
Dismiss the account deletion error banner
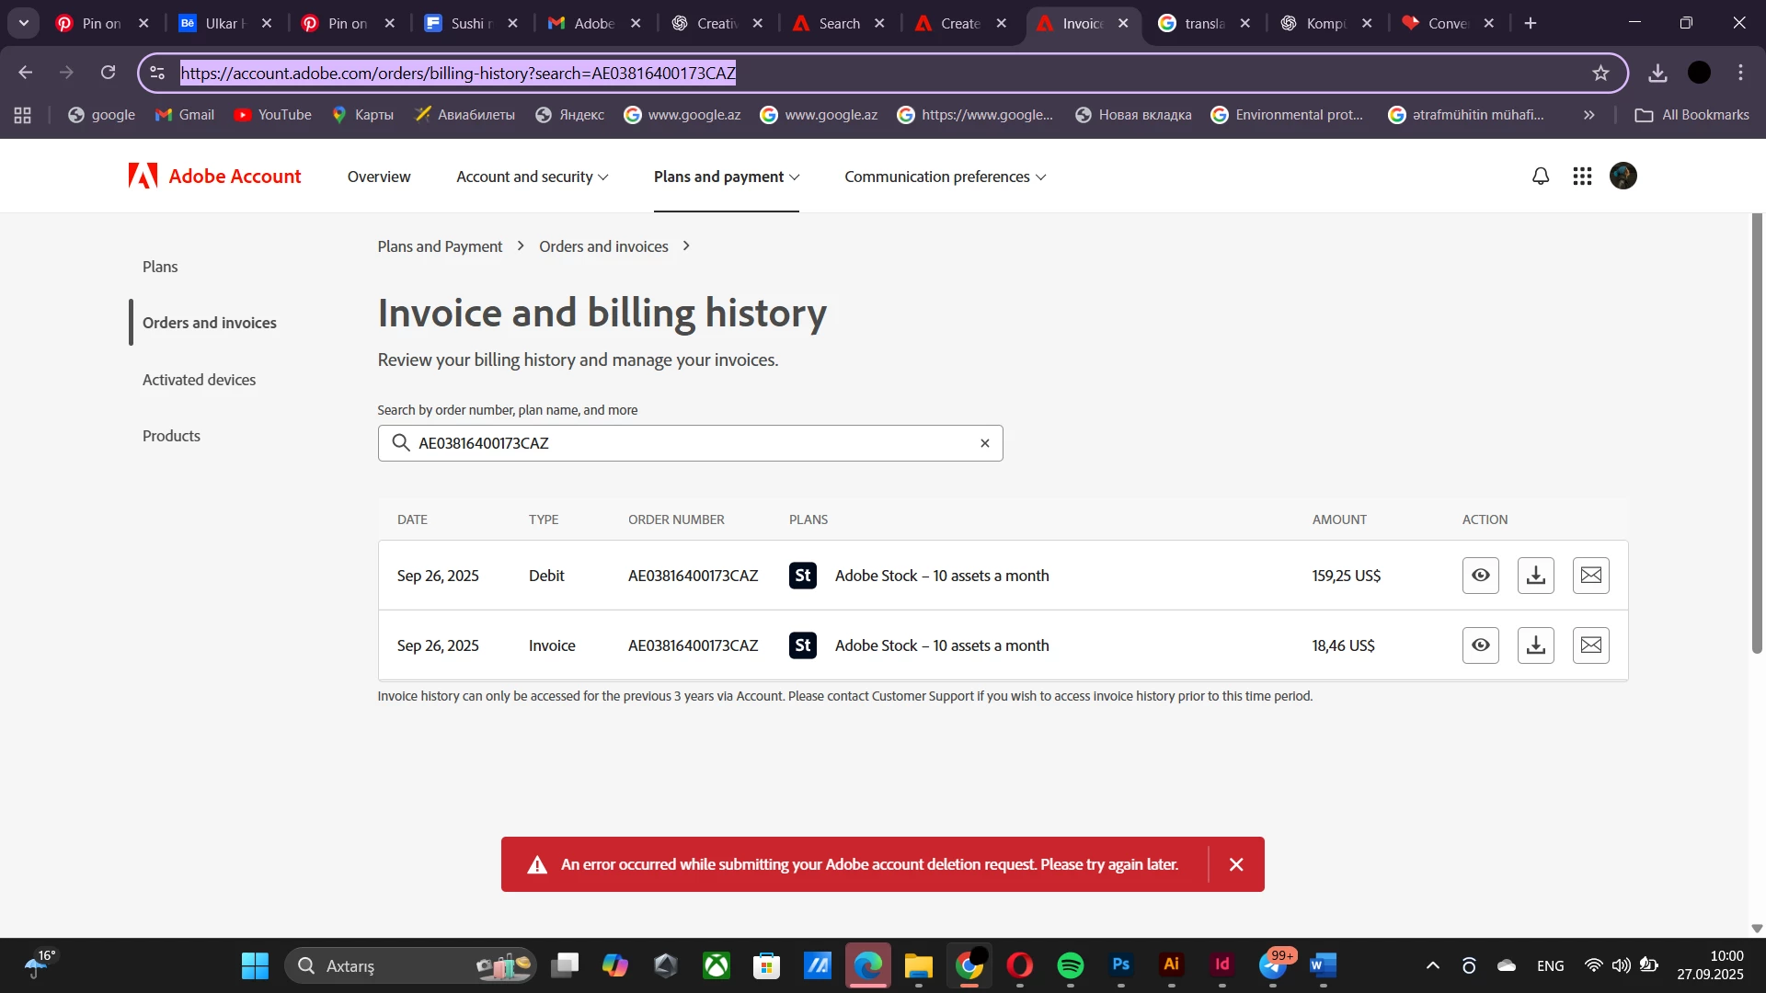(x=1236, y=864)
